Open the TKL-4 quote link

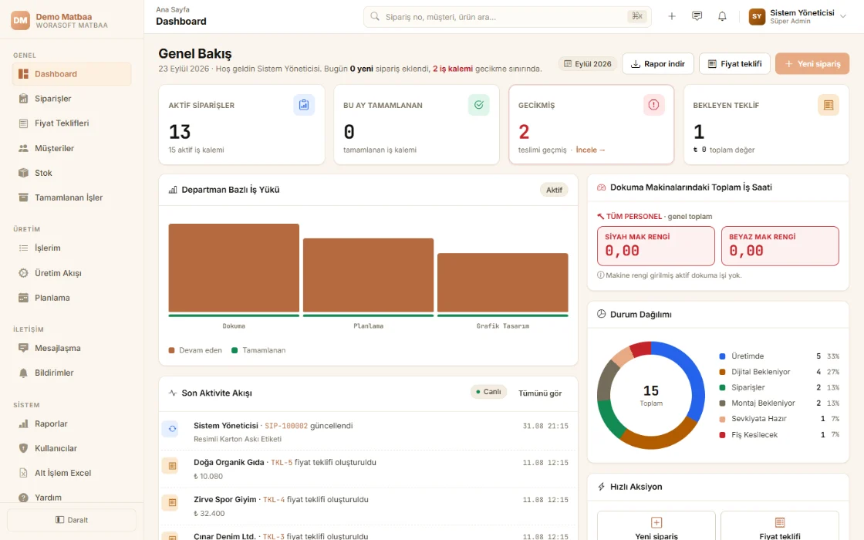(273, 500)
